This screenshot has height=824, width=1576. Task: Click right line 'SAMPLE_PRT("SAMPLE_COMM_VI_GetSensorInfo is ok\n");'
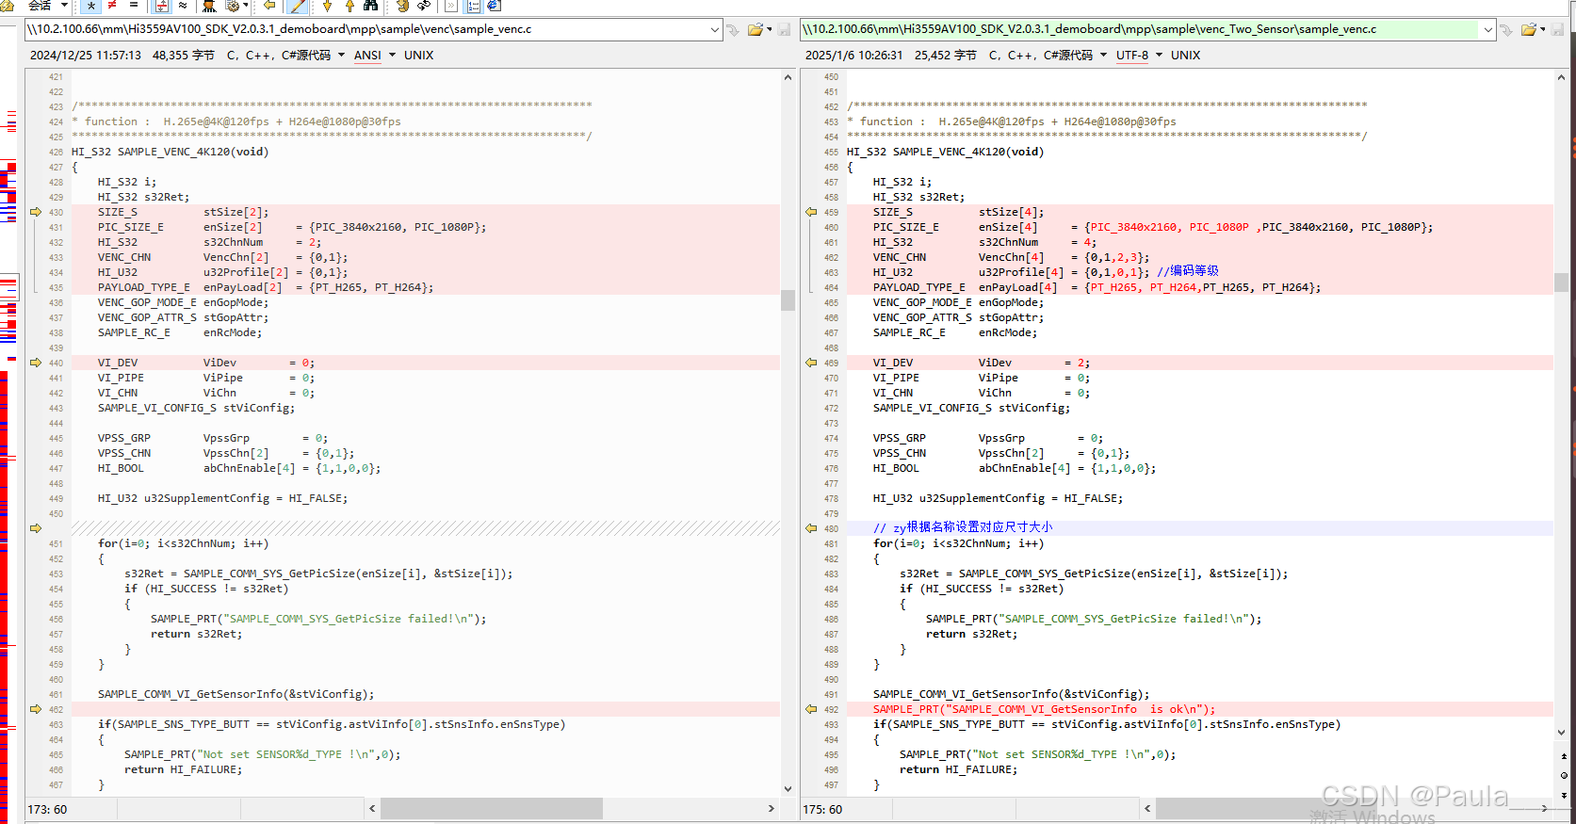[x=1044, y=709]
